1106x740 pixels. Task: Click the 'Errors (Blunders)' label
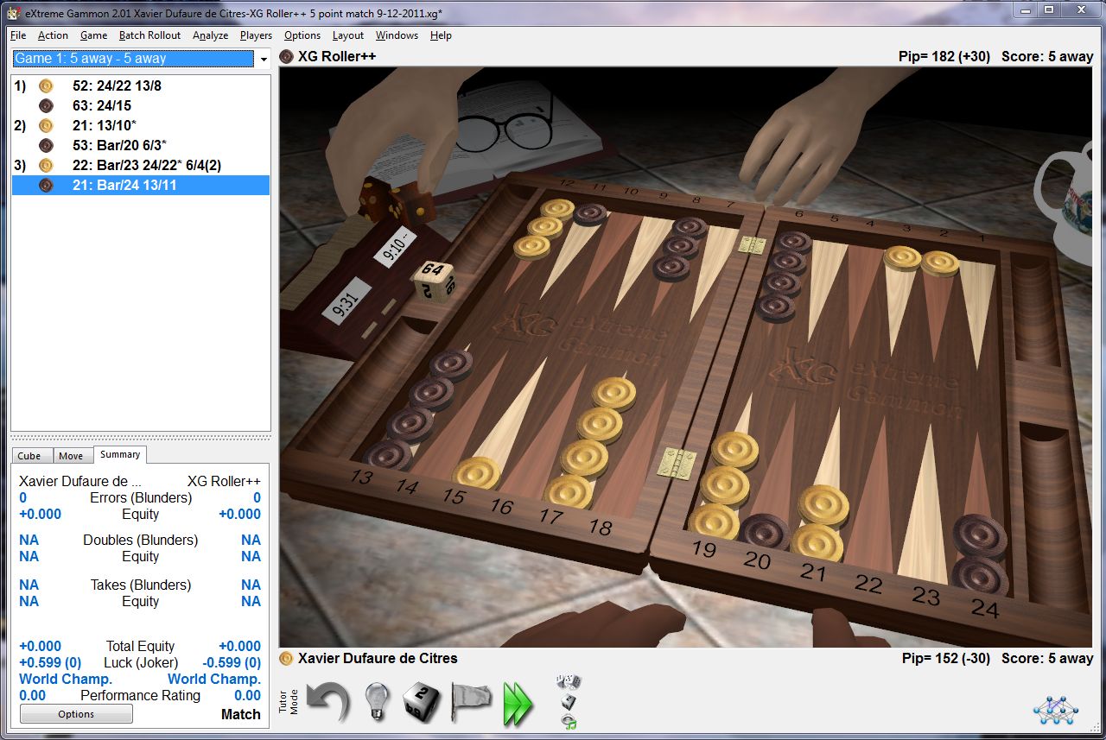[x=141, y=497]
